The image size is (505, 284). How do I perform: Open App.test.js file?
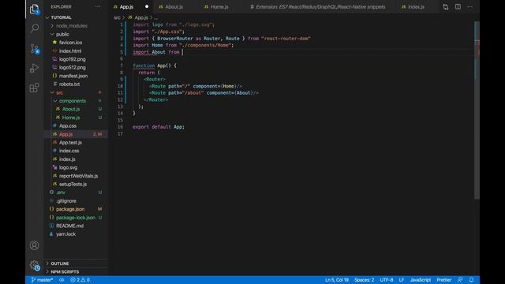pyautogui.click(x=70, y=143)
